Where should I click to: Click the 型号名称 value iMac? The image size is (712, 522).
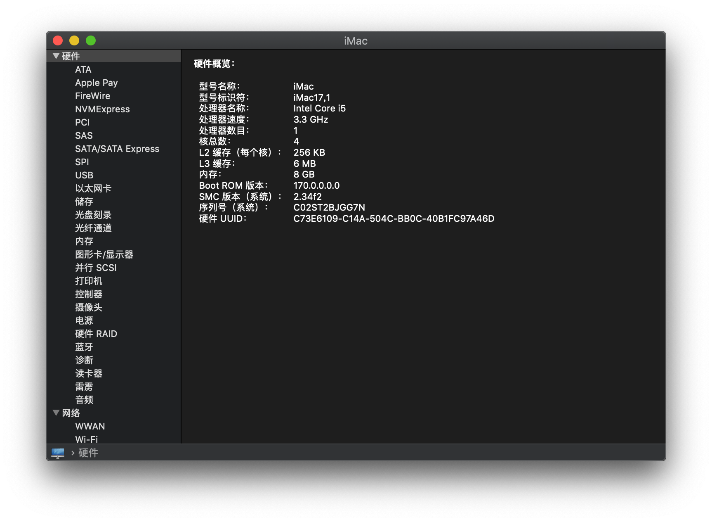point(304,86)
